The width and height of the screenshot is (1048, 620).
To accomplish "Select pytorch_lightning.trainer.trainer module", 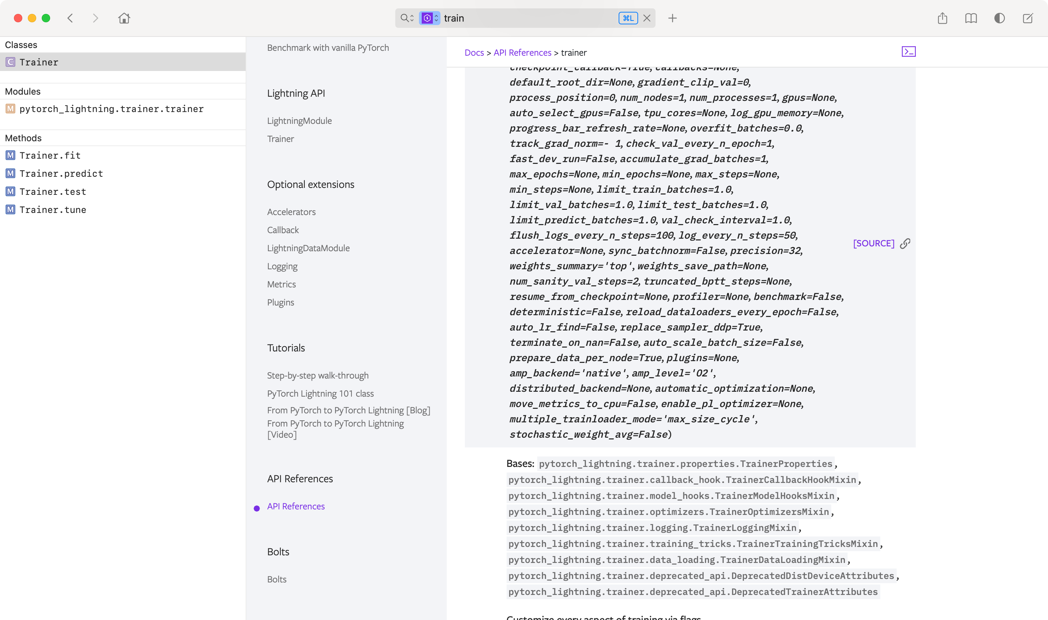I will (112, 109).
